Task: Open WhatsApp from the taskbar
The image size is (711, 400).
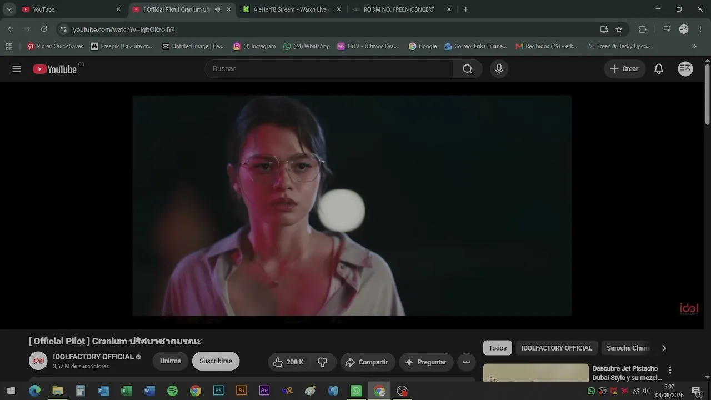Action: pyautogui.click(x=356, y=391)
